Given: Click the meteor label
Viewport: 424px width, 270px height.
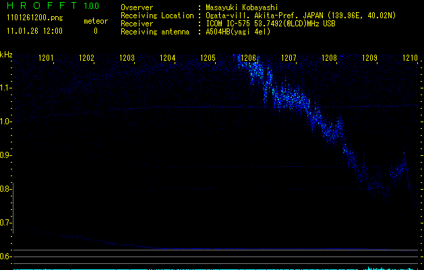Looking at the screenshot, I should (96, 21).
